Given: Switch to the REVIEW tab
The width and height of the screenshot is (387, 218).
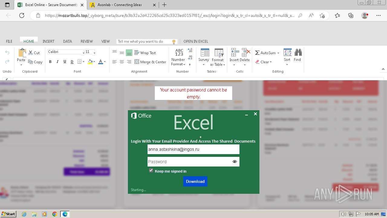Looking at the screenshot, I should click(x=87, y=41).
